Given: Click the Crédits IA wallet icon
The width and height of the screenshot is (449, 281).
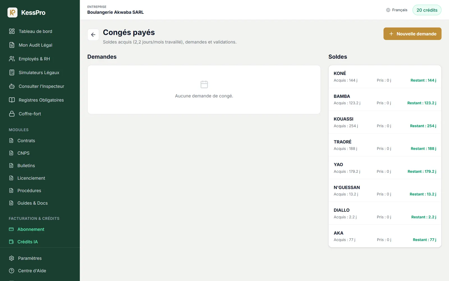Looking at the screenshot, I should click(x=11, y=242).
